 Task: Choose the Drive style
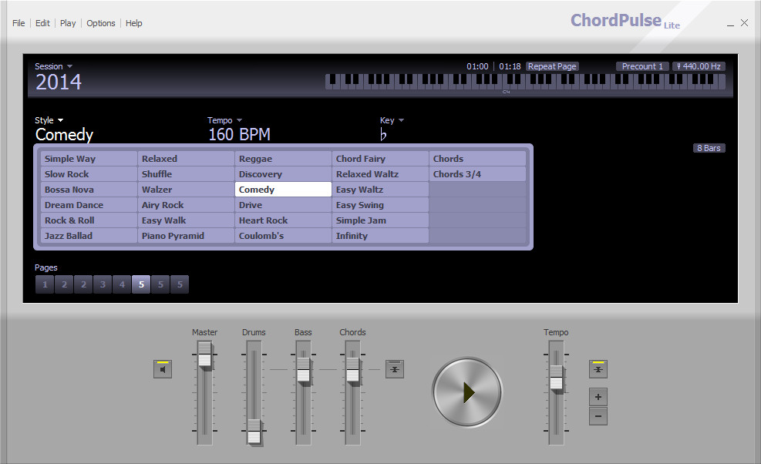click(x=284, y=205)
